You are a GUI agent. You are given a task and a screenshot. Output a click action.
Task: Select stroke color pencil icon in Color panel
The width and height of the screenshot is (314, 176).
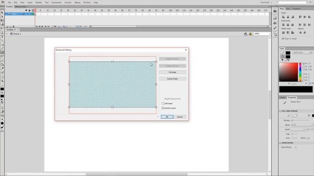[283, 53]
